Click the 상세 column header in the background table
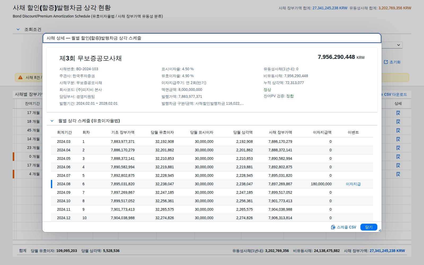The width and height of the screenshot is (424, 265). coord(398,104)
